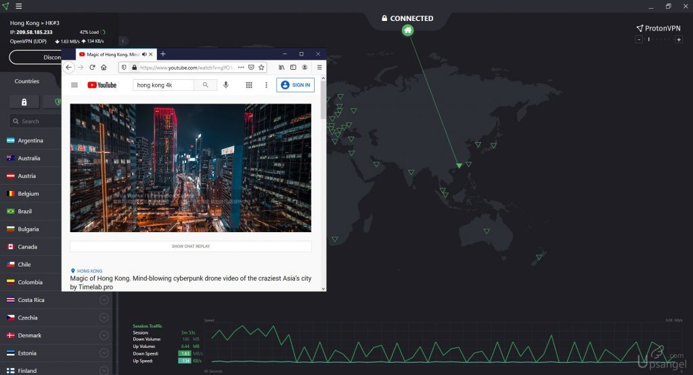The image size is (693, 375).
Task: Click the India server marker on the map
Action: coord(411,172)
